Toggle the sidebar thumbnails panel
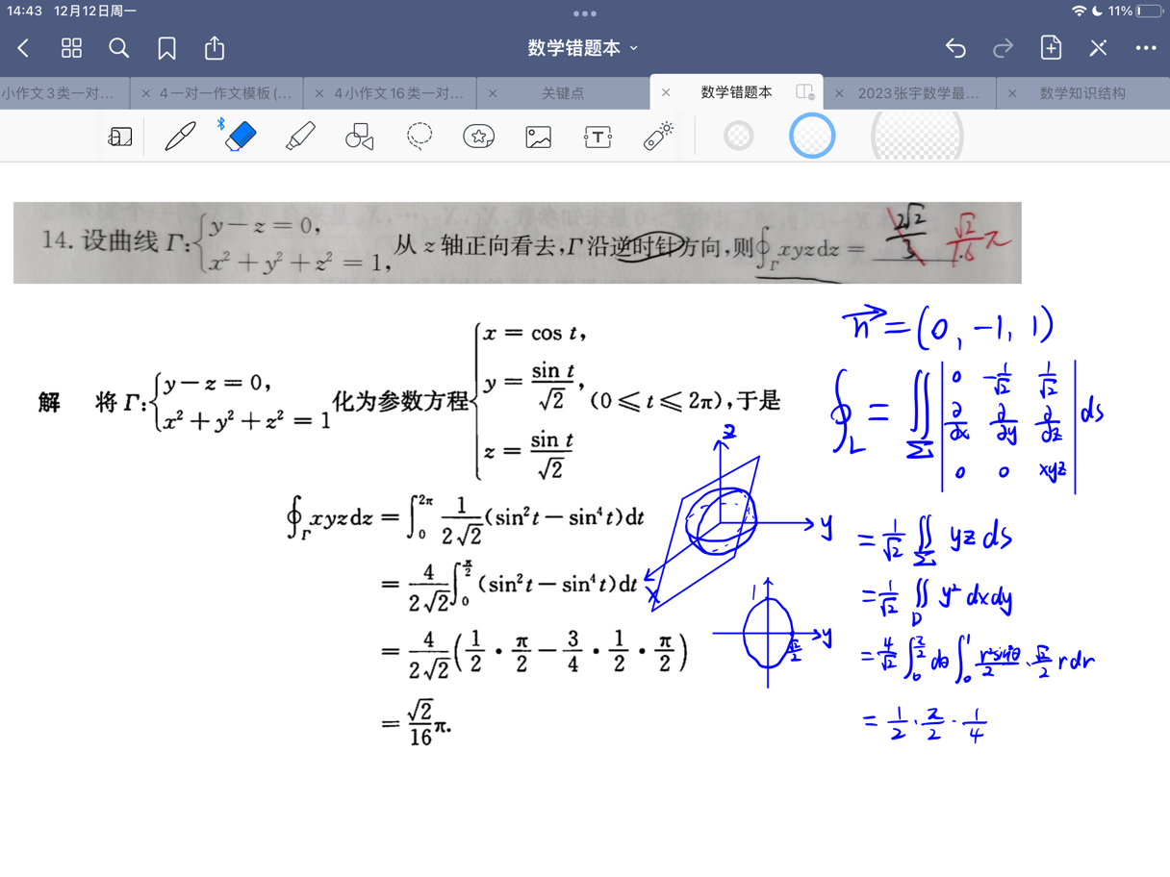Image resolution: width=1170 pixels, height=877 pixels. [x=118, y=136]
